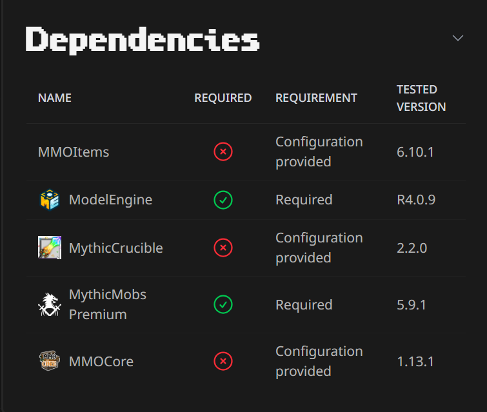Screen dimensions: 487x412
Task: Click the MythicCrucible plugin icon
Action: pos(50,248)
